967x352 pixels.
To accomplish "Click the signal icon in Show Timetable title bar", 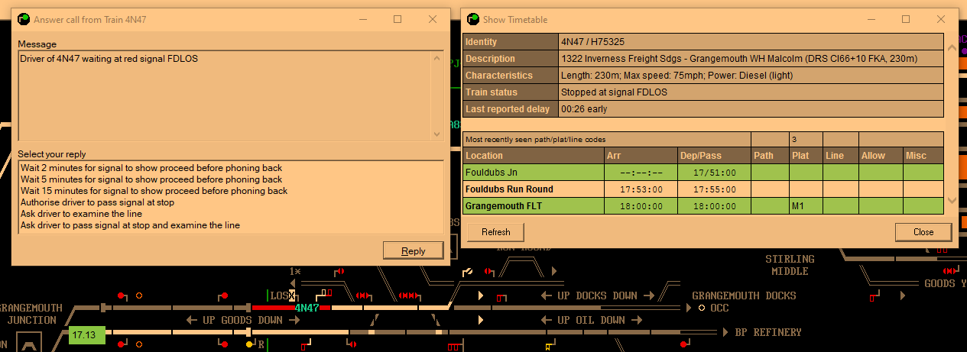I will point(473,19).
